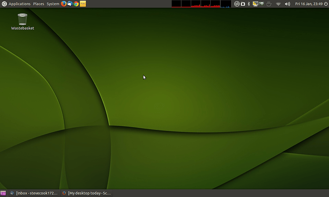Switch to My desktop today Firefox window

point(87,193)
